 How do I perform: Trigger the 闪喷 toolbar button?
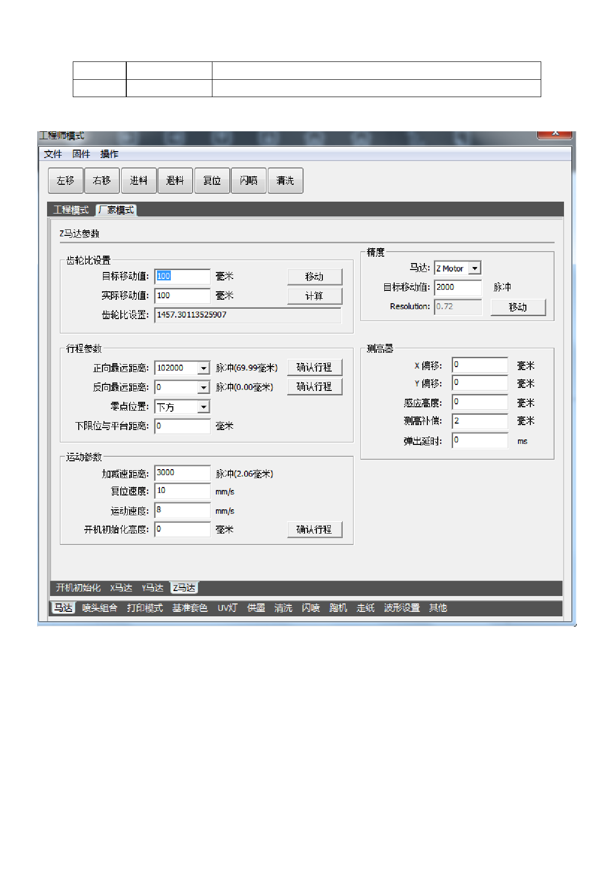[x=249, y=181]
